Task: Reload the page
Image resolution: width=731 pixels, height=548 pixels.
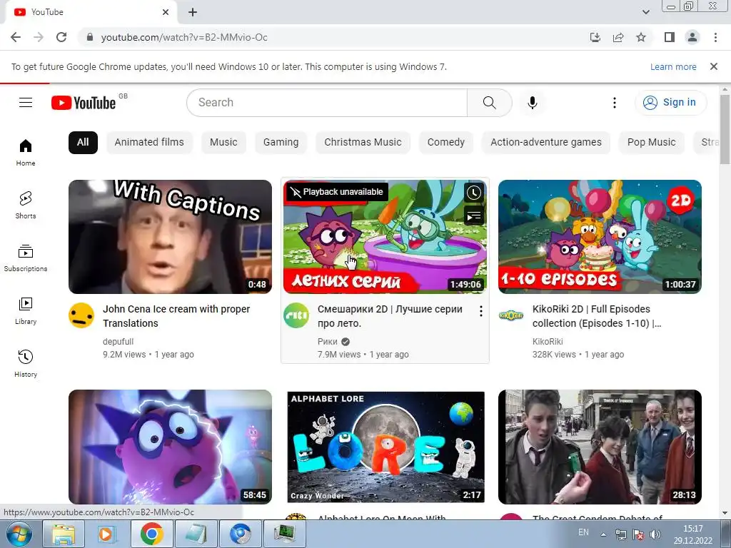Action: pos(61,37)
